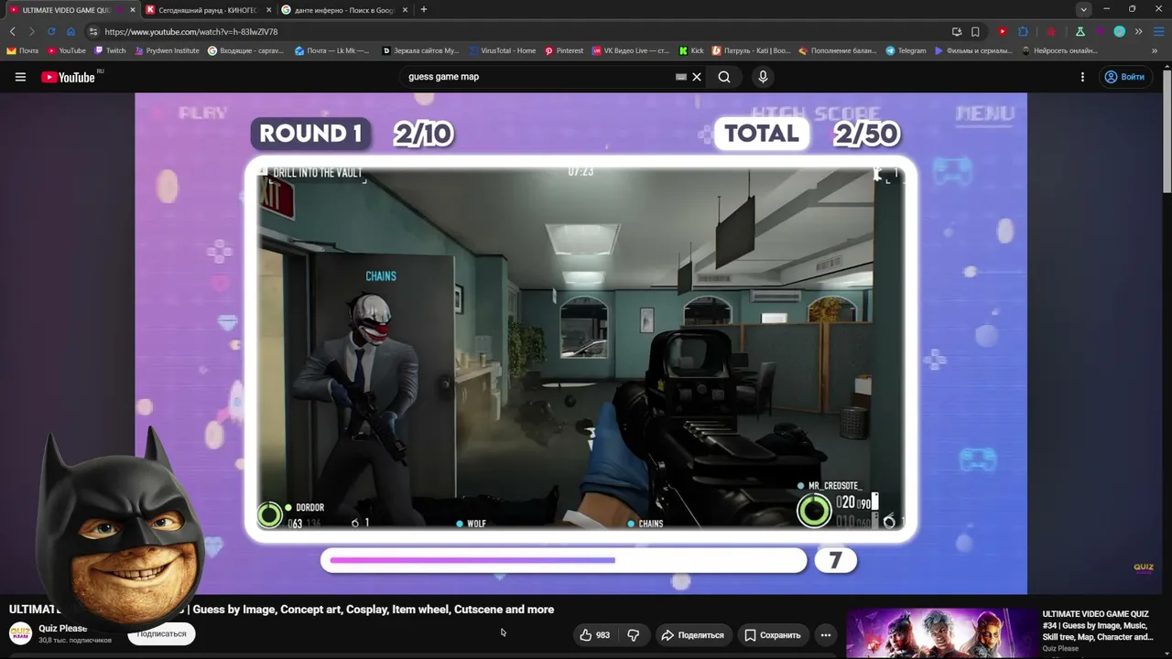Open YouTube settings three-dot menu
This screenshot has height=659, width=1172.
[x=1082, y=77]
